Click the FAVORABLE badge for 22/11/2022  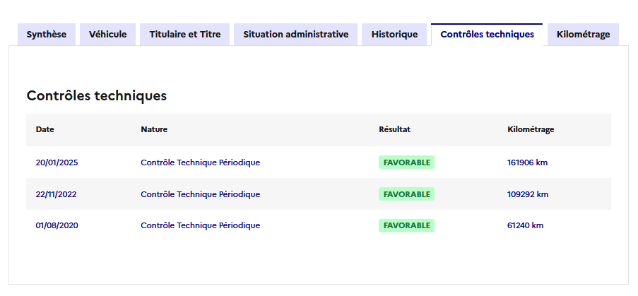406,194
